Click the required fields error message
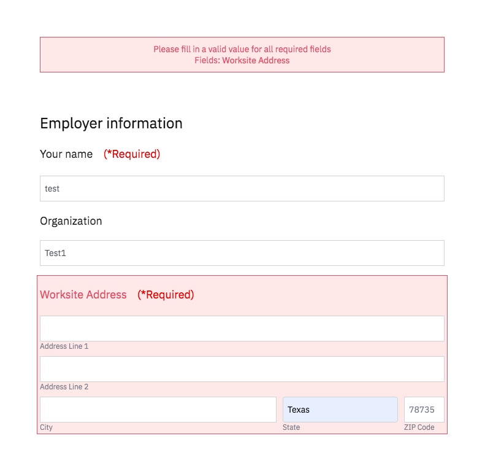Viewport: 485px width, 452px height. pos(242,49)
